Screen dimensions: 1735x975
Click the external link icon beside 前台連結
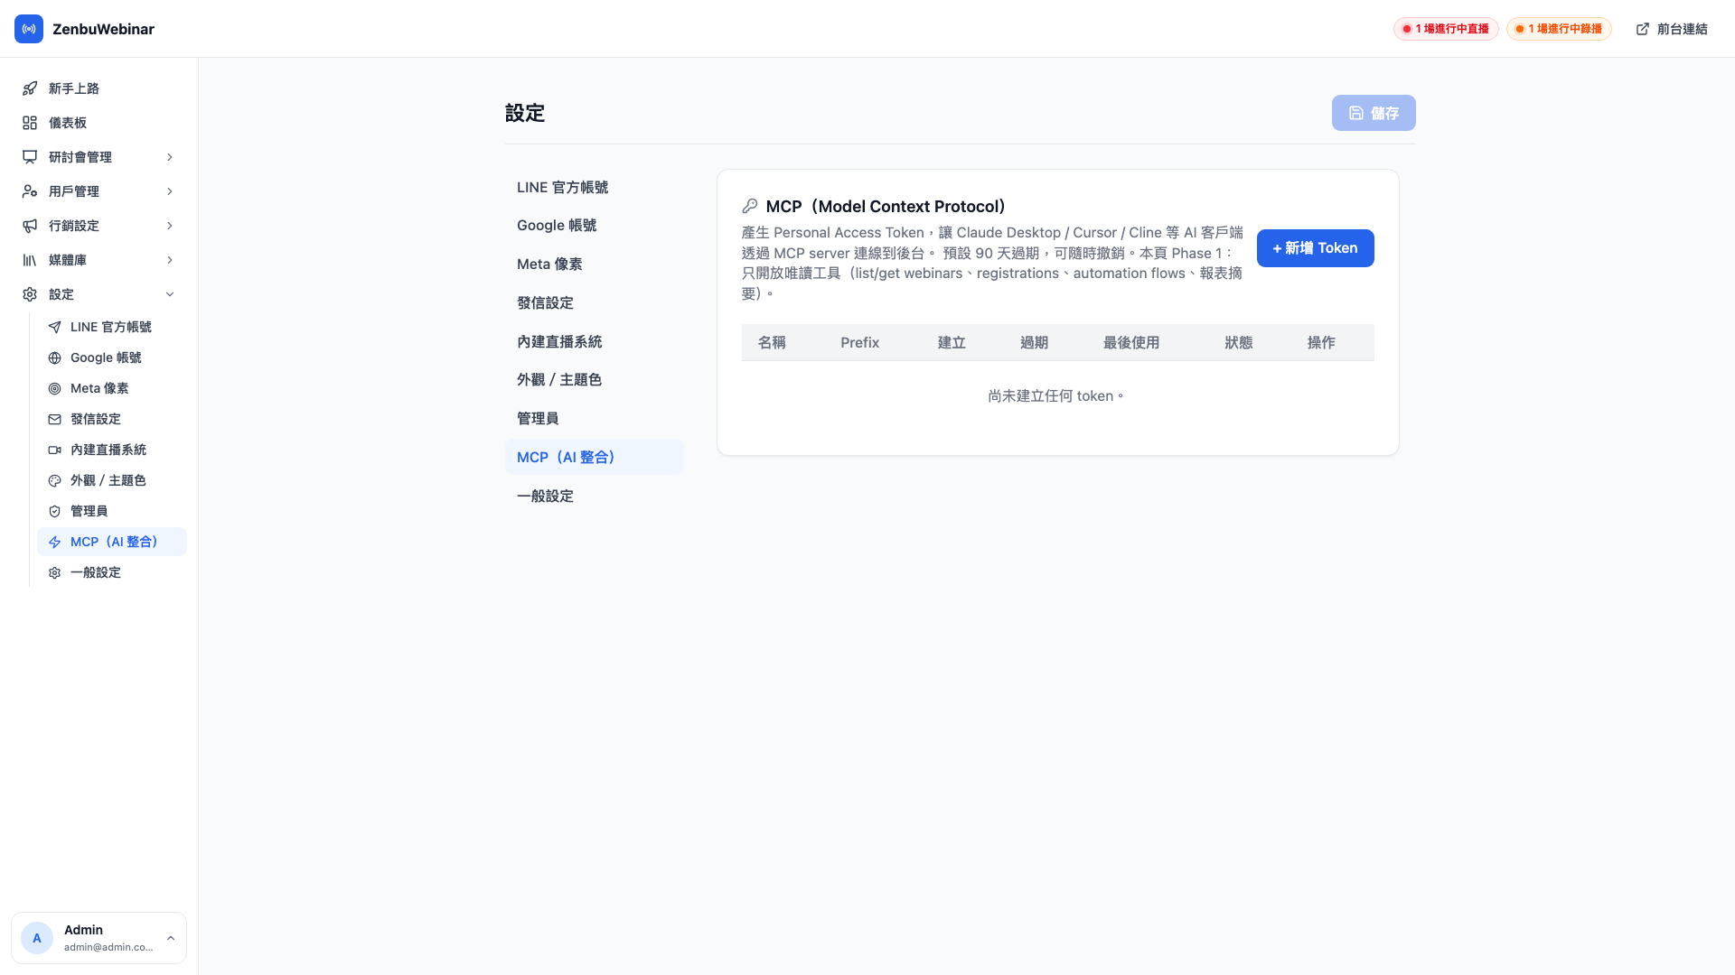point(1643,29)
